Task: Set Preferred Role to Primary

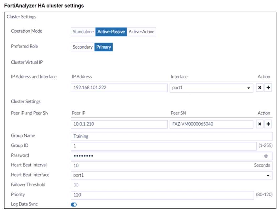Action: 104,47
